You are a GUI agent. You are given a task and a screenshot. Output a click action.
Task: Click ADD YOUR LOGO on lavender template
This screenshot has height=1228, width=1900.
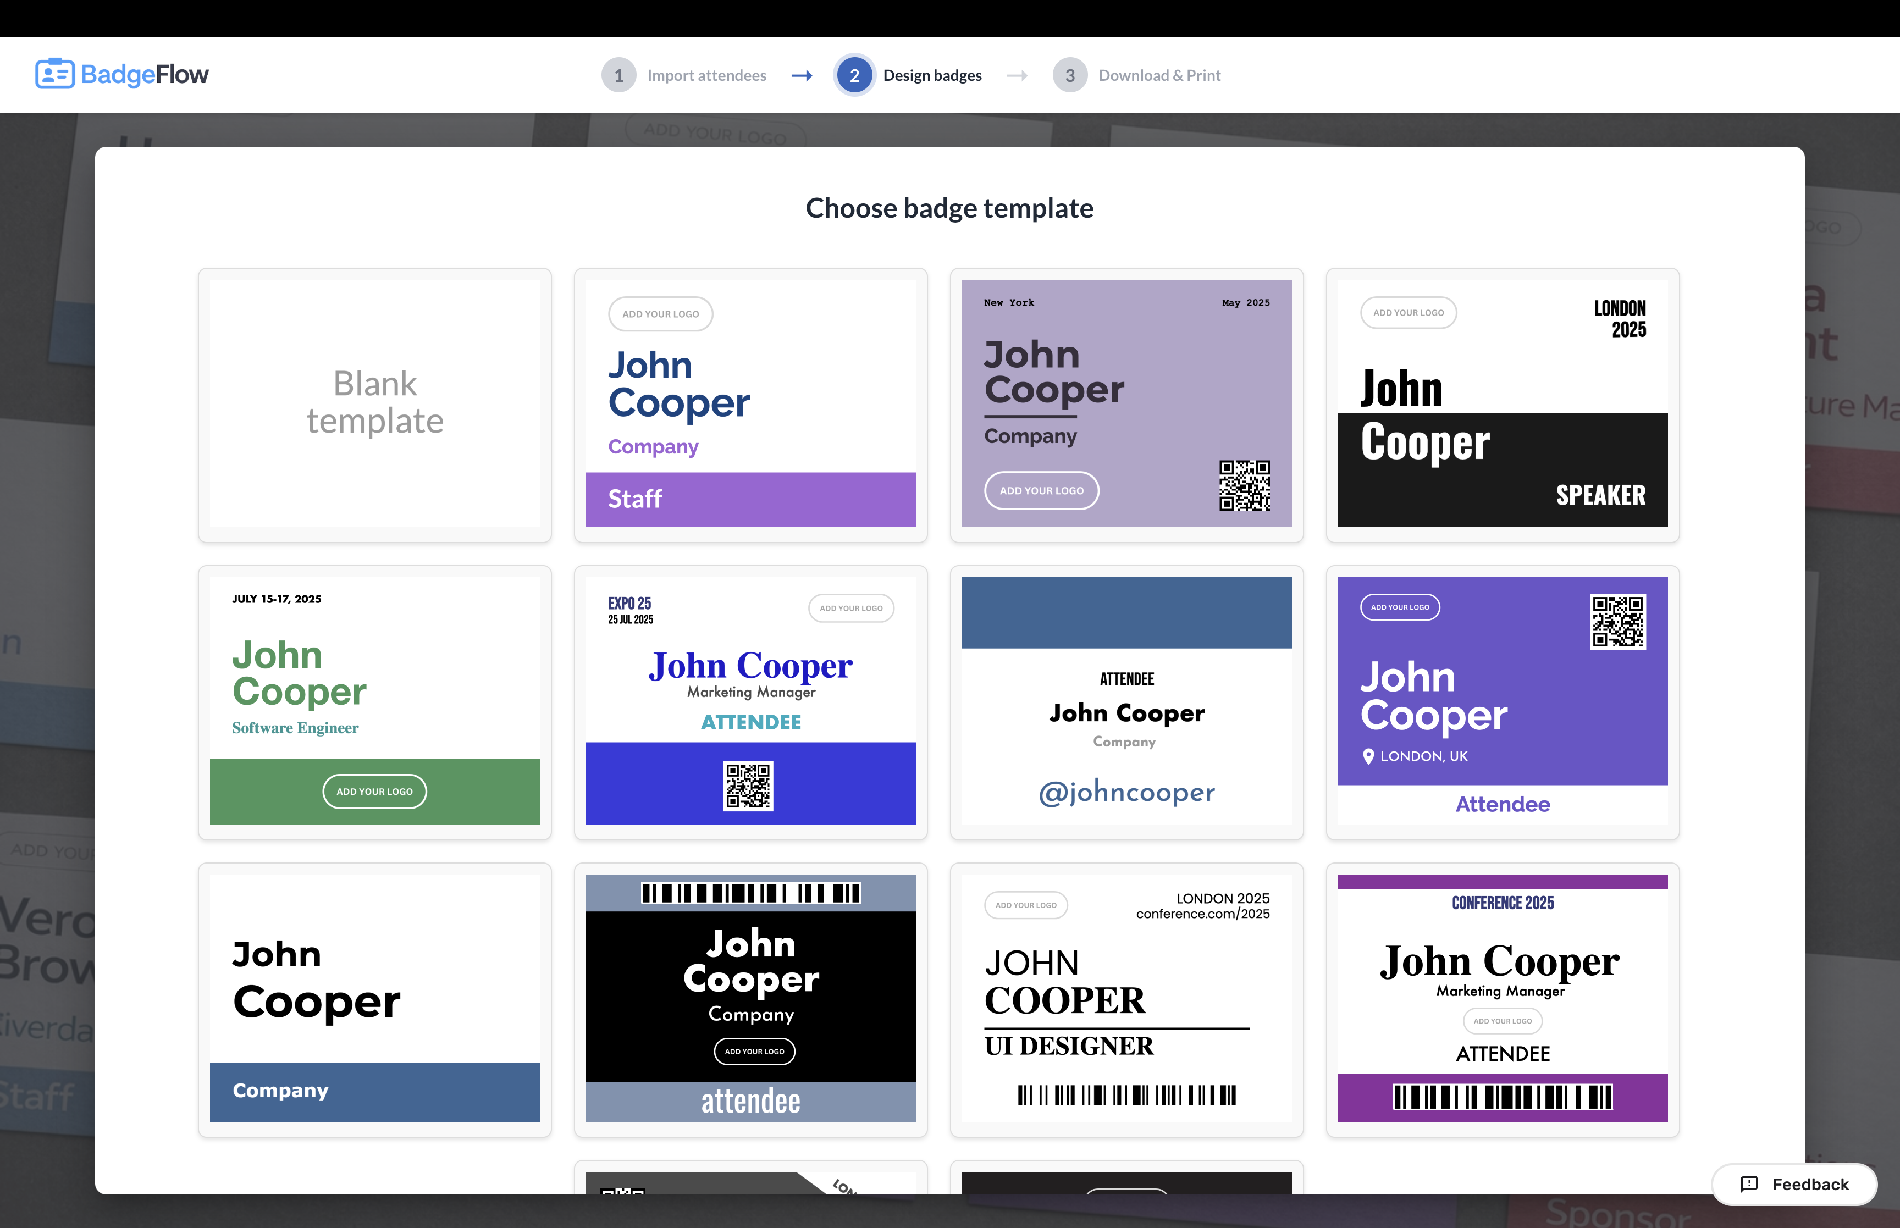click(1041, 490)
